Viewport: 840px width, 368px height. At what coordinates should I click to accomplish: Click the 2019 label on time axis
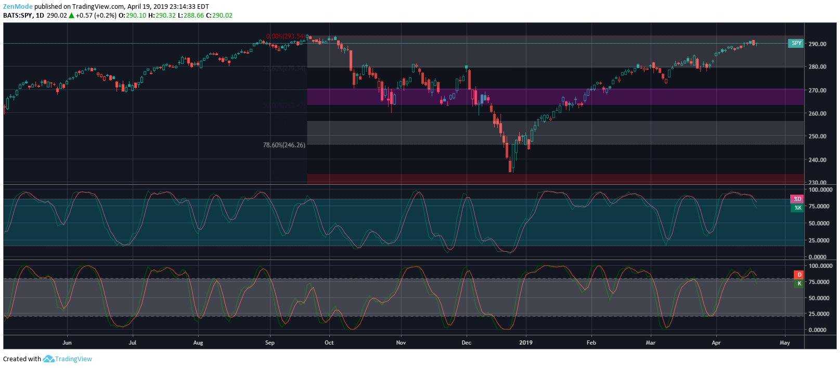pyautogui.click(x=526, y=343)
